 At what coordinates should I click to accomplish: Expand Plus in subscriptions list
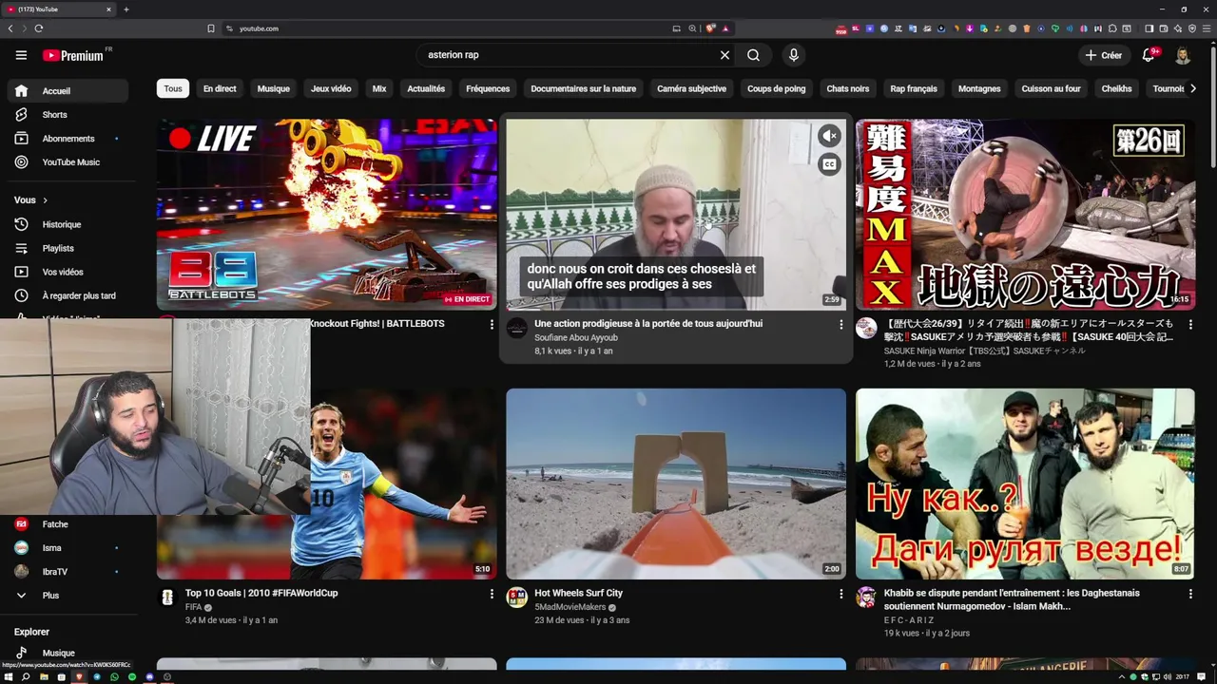pos(68,596)
